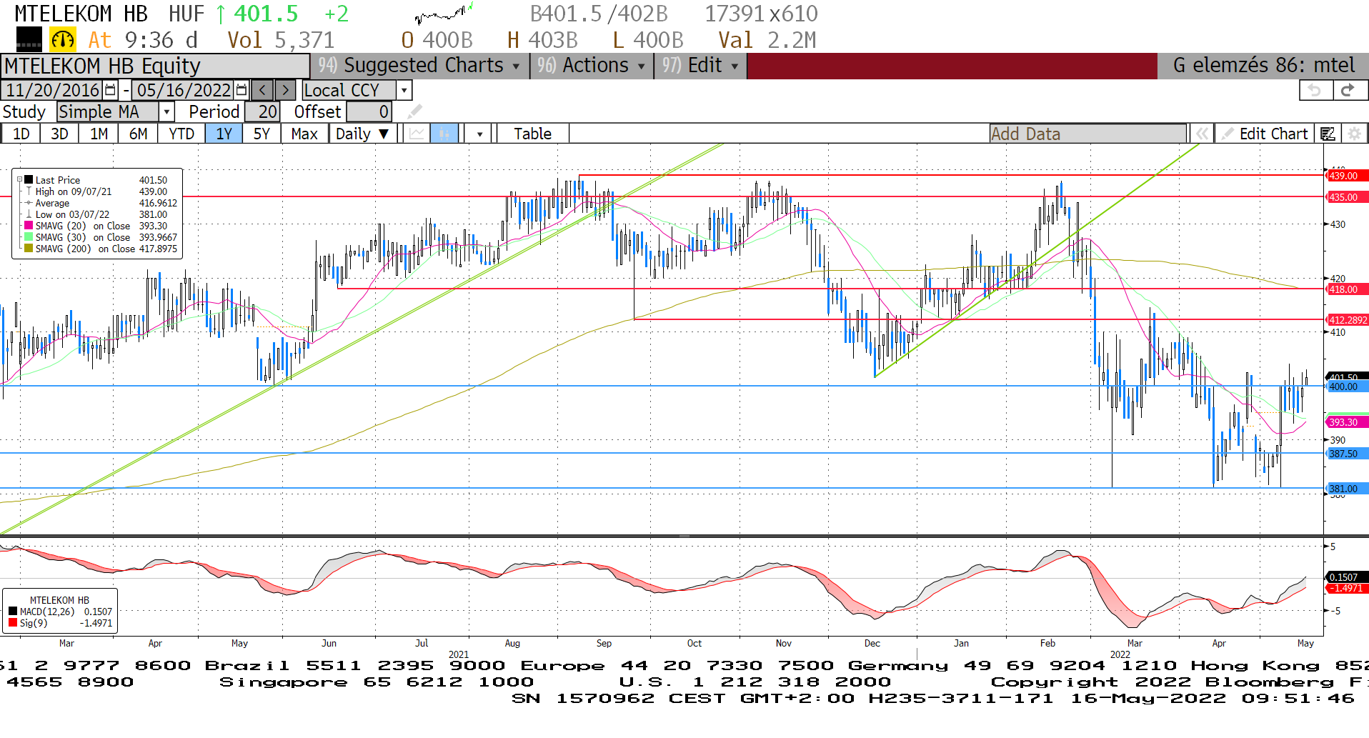1369x738 pixels.
Task: Select the candlestick chart type icon
Action: click(444, 134)
